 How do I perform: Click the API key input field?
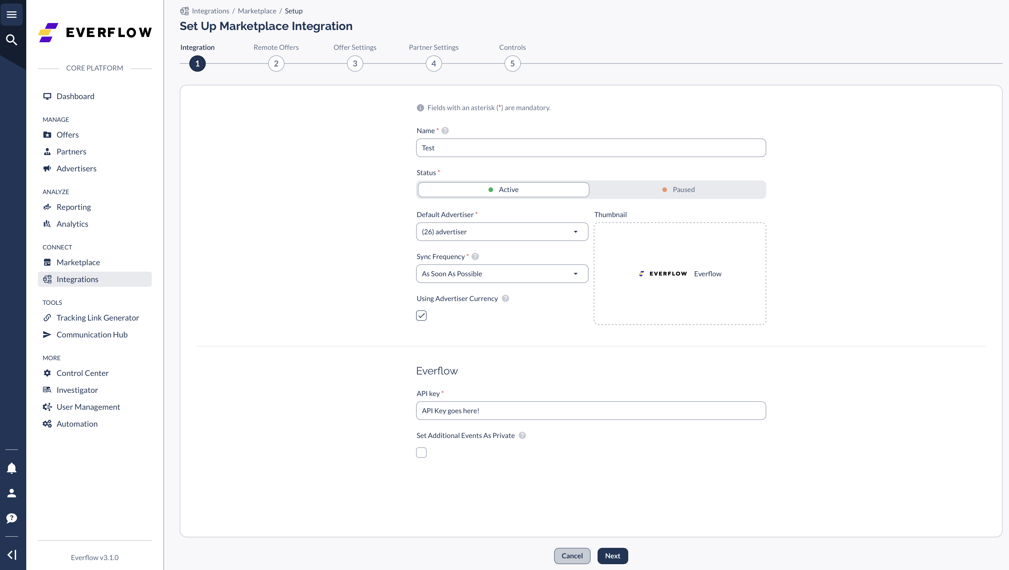[x=591, y=411]
